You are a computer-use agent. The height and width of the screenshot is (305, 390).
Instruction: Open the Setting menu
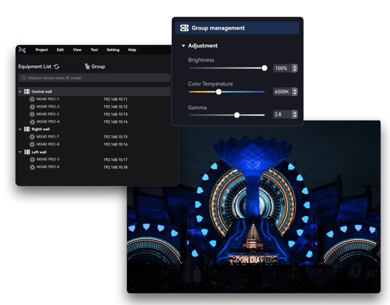coord(113,50)
